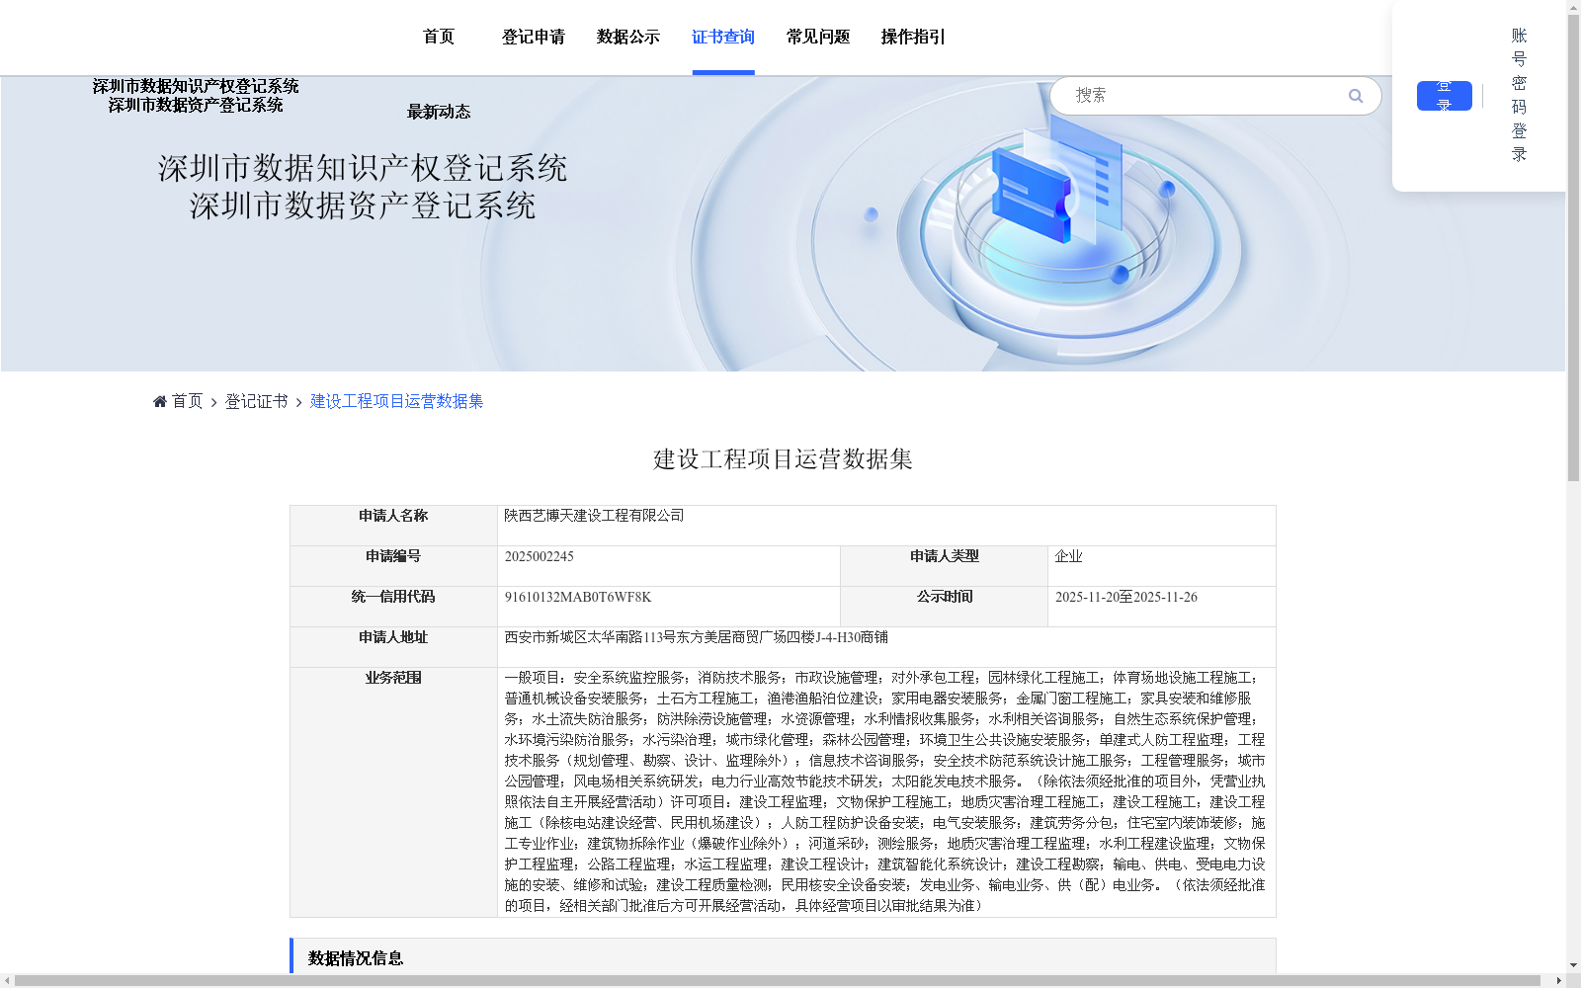1581x988 pixels.
Task: Click the 申请人名称 label cell
Action: pos(393,526)
